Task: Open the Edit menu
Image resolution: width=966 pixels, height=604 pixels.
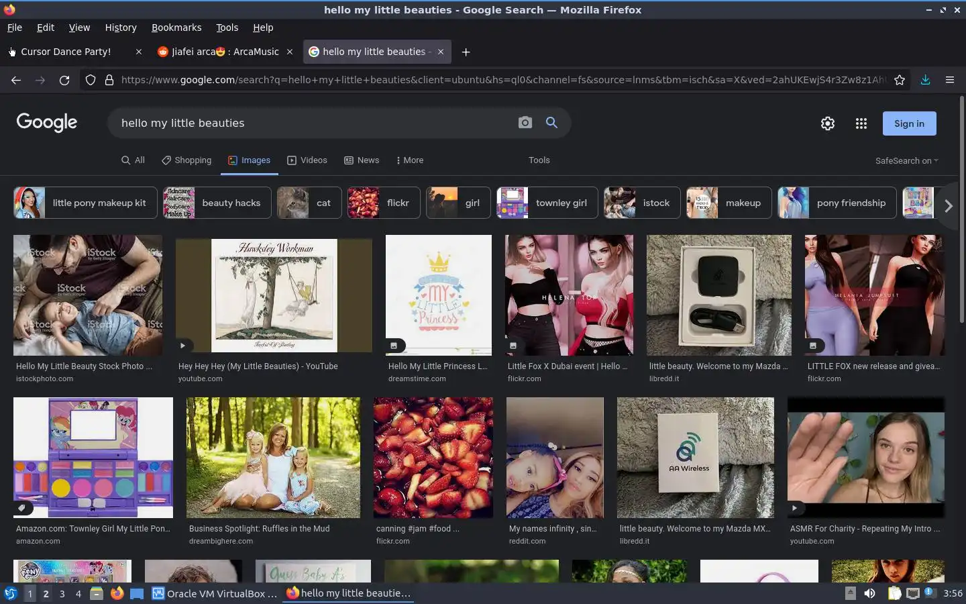Action: (46, 28)
